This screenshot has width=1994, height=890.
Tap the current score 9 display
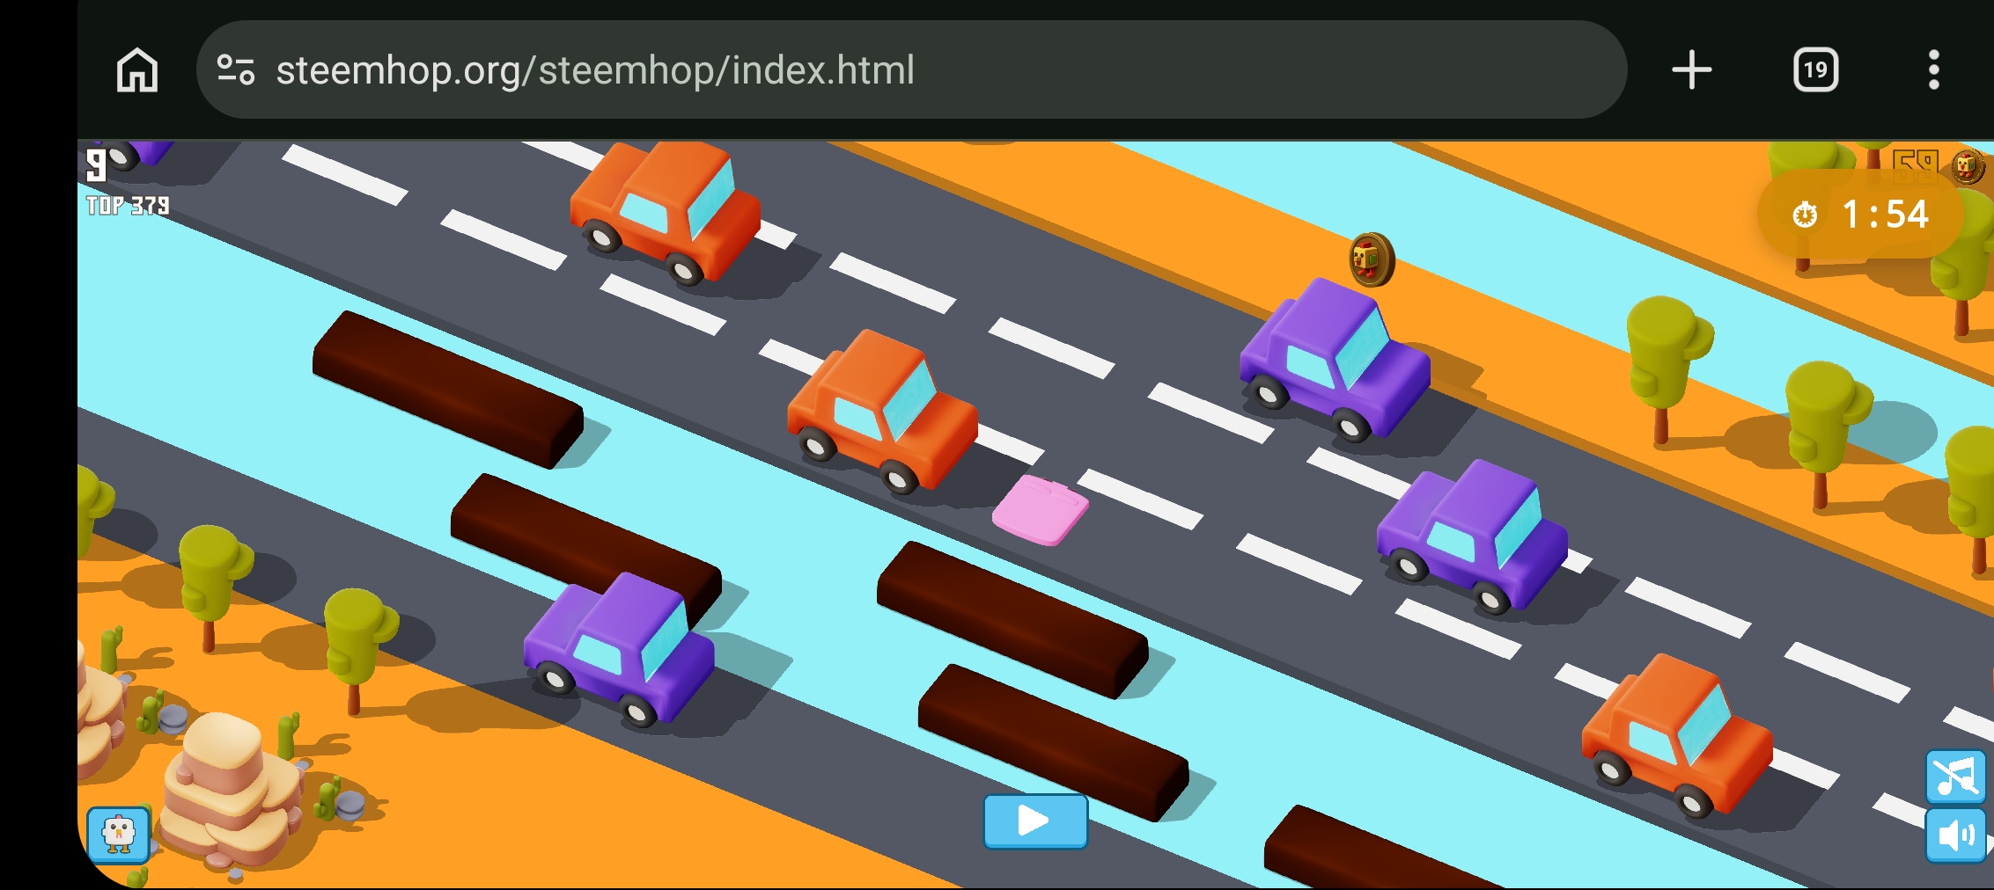(96, 165)
